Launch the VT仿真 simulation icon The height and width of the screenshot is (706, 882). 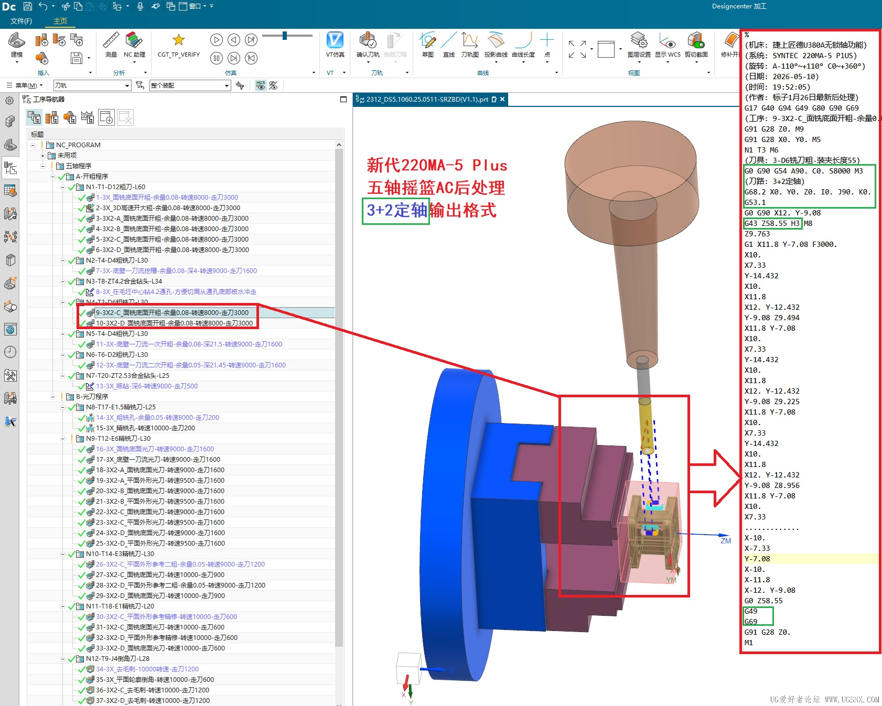(x=335, y=40)
